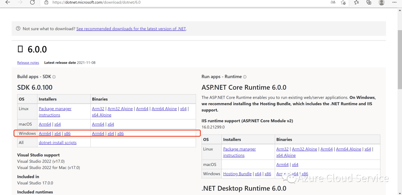Select the .NET Desktop Runtime 6.0.0 heading
The image size is (402, 195).
(244, 189)
